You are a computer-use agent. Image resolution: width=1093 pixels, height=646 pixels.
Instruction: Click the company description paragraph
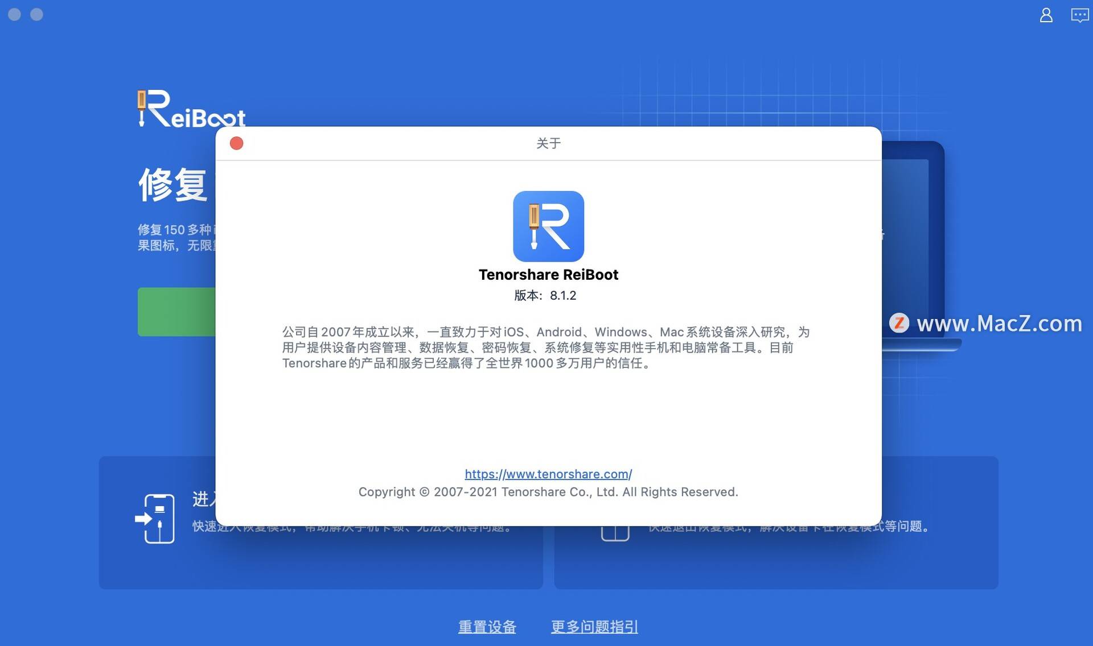pos(546,347)
